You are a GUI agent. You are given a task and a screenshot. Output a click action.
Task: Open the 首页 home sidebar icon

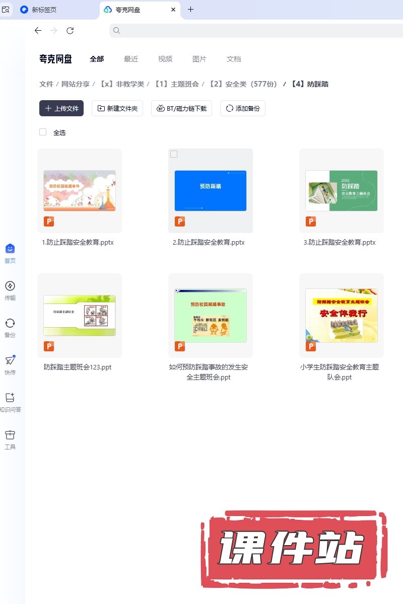10,249
